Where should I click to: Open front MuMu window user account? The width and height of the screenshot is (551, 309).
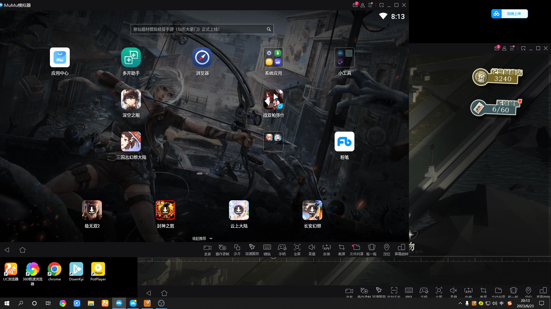(x=363, y=5)
